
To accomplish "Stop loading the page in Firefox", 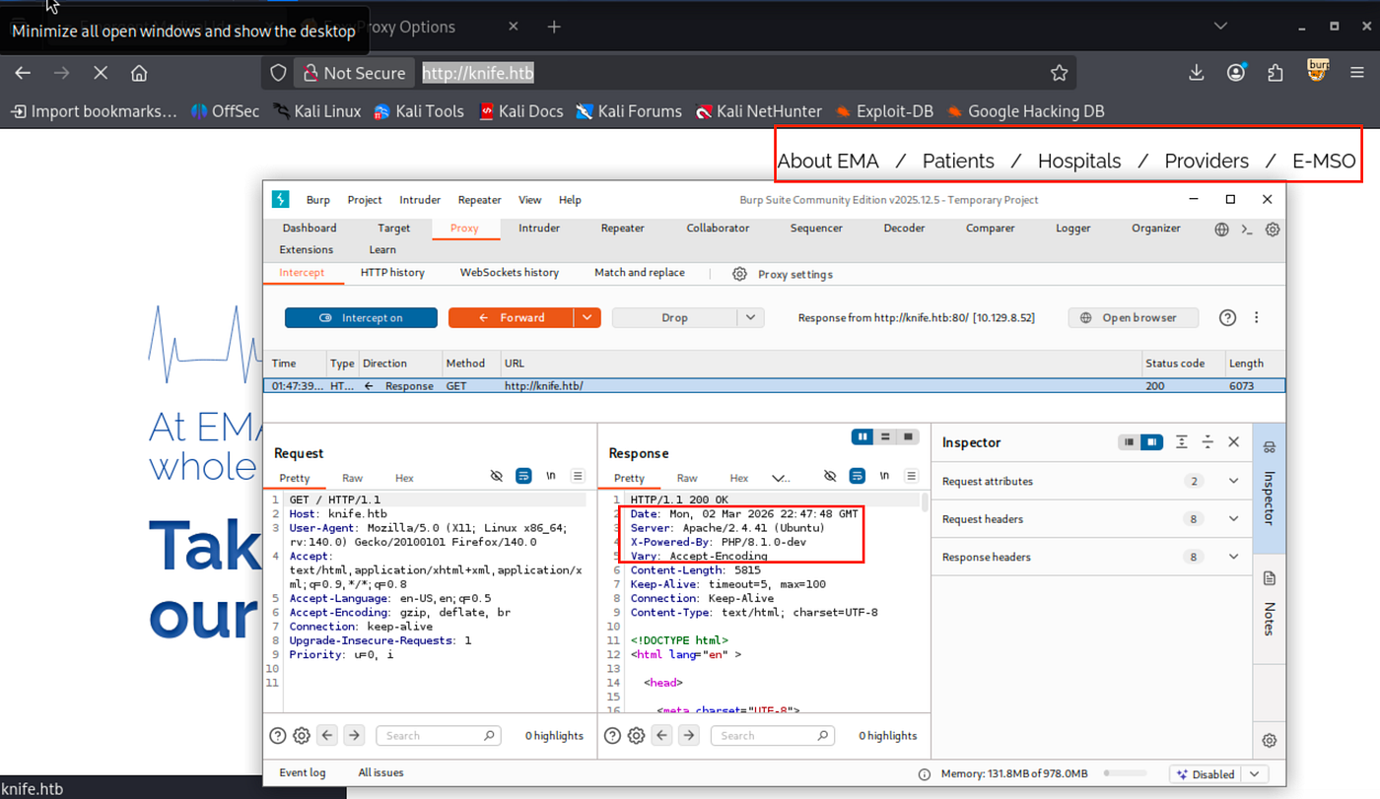I will coord(101,73).
